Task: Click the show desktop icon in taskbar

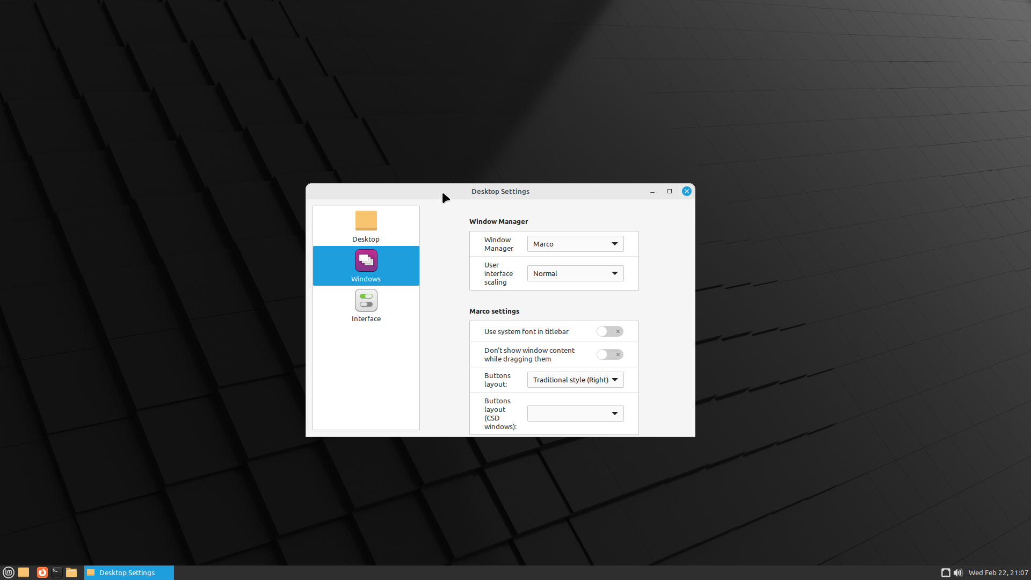Action: coord(24,572)
